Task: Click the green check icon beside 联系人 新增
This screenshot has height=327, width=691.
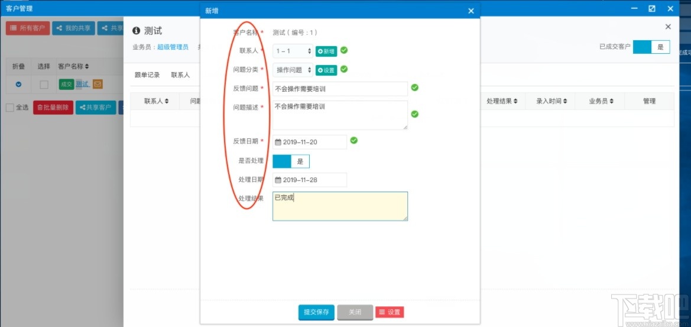Action: 344,50
